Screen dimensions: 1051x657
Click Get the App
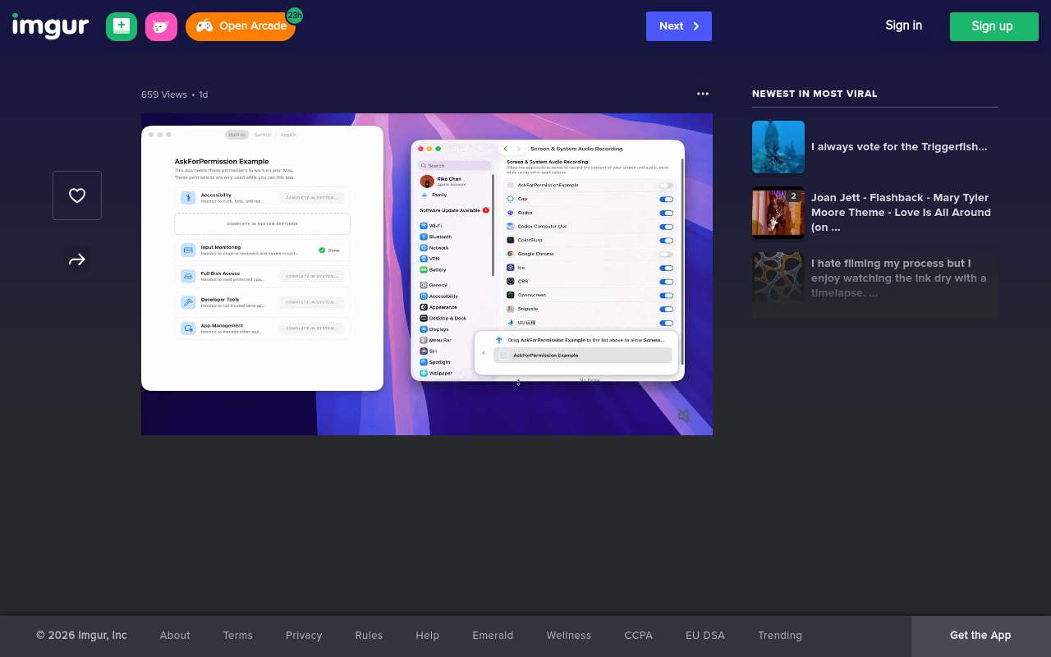point(980,636)
